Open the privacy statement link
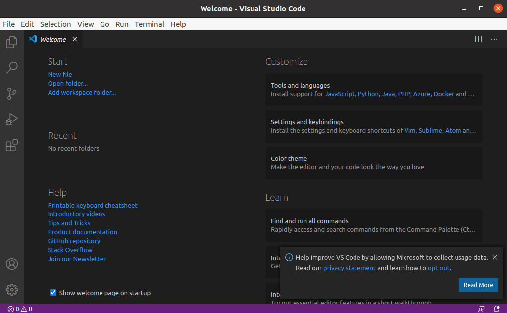 tap(349, 268)
